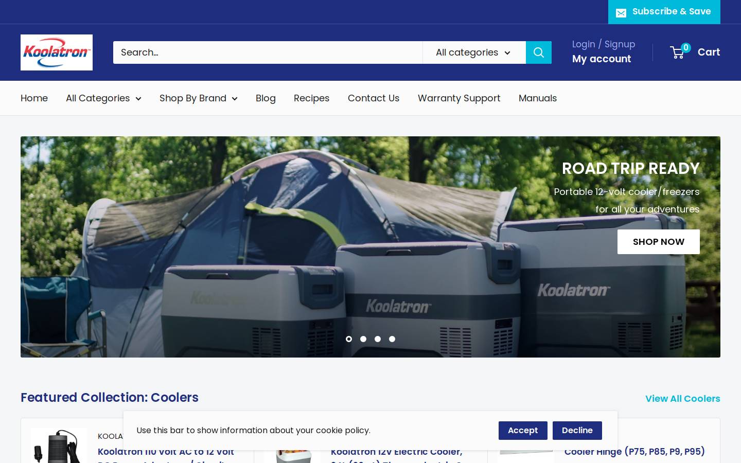Screen dimensions: 741x463
Task: Expand the Shop By Brand menu
Action: 199,98
